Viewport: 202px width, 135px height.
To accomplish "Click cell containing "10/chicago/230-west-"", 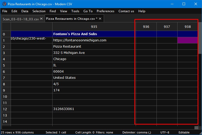I will (31, 40).
